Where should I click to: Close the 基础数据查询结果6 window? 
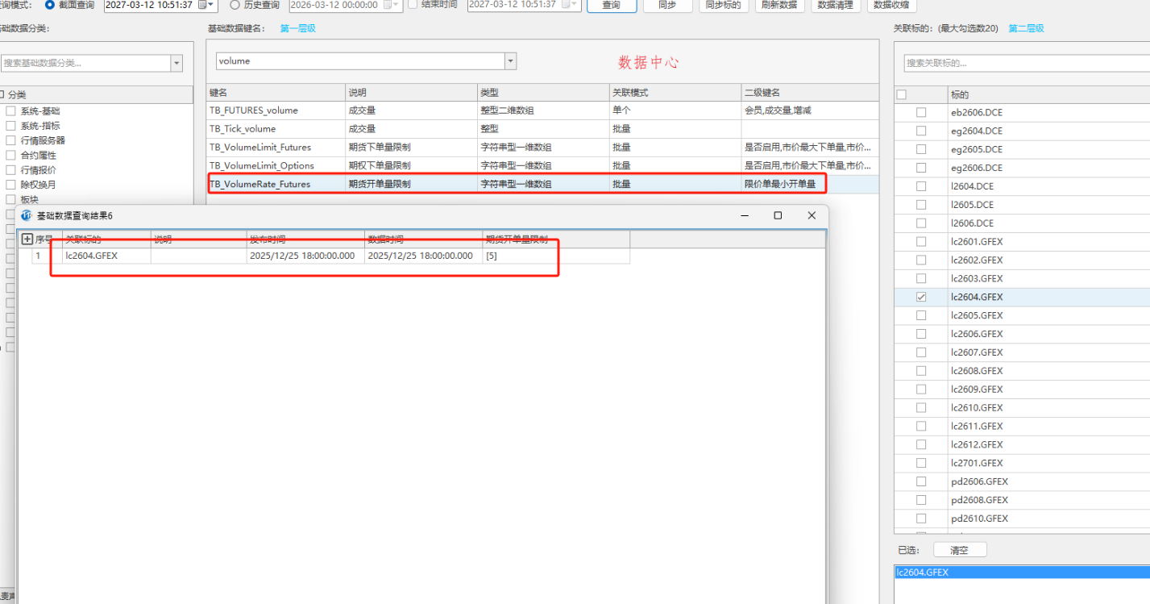pyautogui.click(x=812, y=215)
